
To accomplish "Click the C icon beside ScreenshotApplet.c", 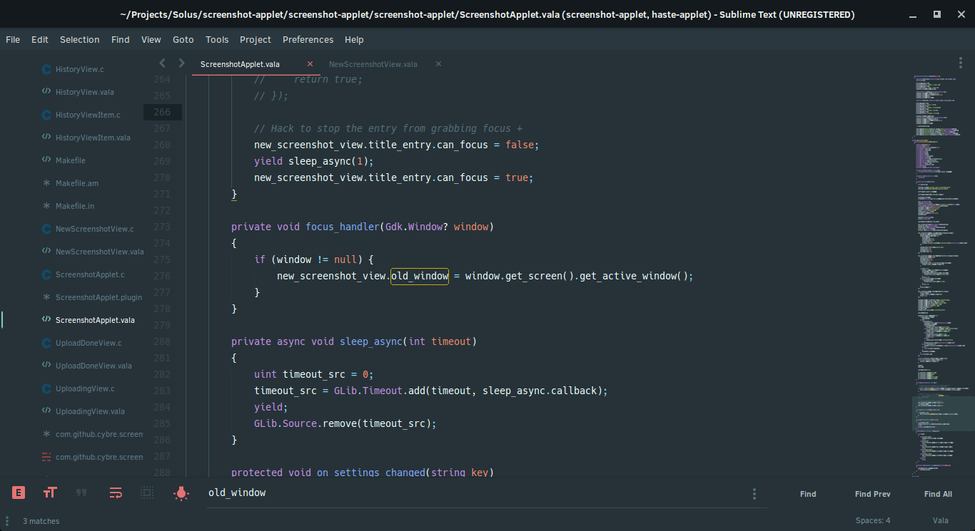I will point(46,274).
